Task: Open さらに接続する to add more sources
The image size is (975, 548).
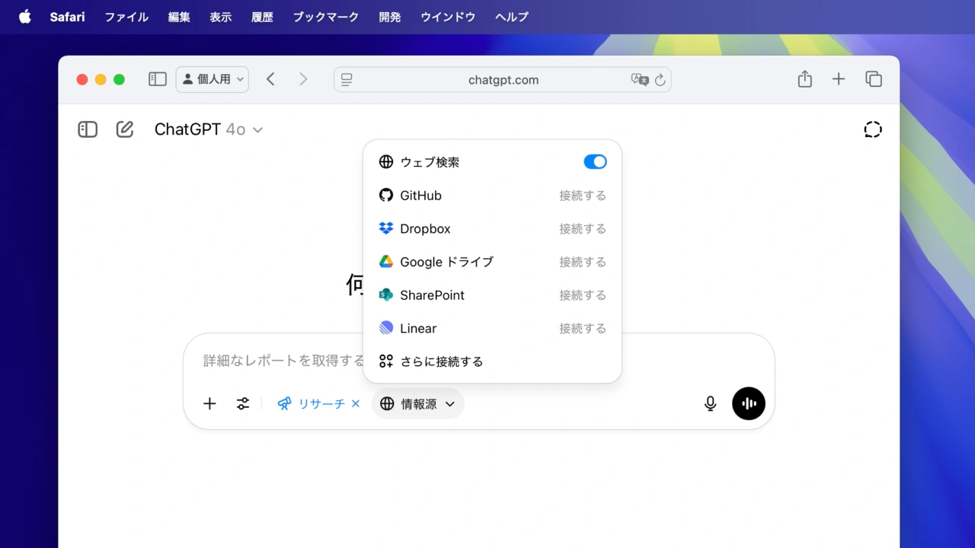Action: pos(441,362)
